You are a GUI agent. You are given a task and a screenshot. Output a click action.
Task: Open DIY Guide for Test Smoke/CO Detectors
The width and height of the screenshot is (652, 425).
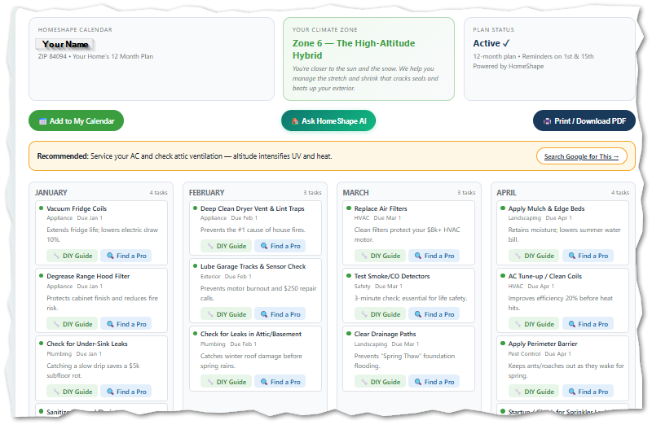[380, 314]
